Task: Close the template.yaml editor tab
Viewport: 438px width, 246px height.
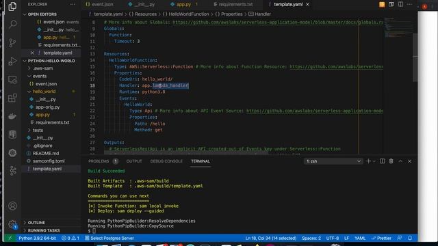Action: point(307,5)
